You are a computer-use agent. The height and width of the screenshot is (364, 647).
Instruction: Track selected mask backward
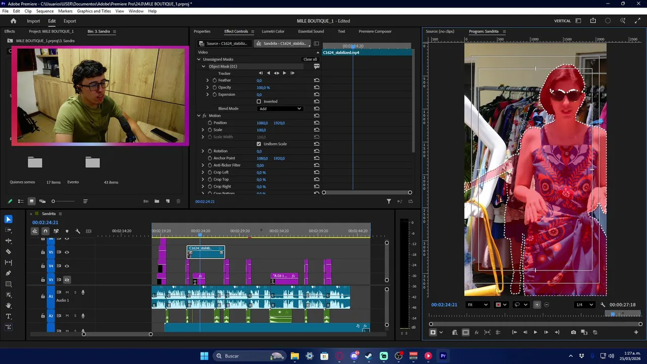[x=268, y=73]
